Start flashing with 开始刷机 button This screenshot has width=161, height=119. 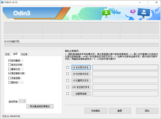coord(96,111)
